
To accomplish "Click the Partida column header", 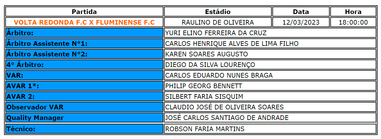I will coord(84,12).
